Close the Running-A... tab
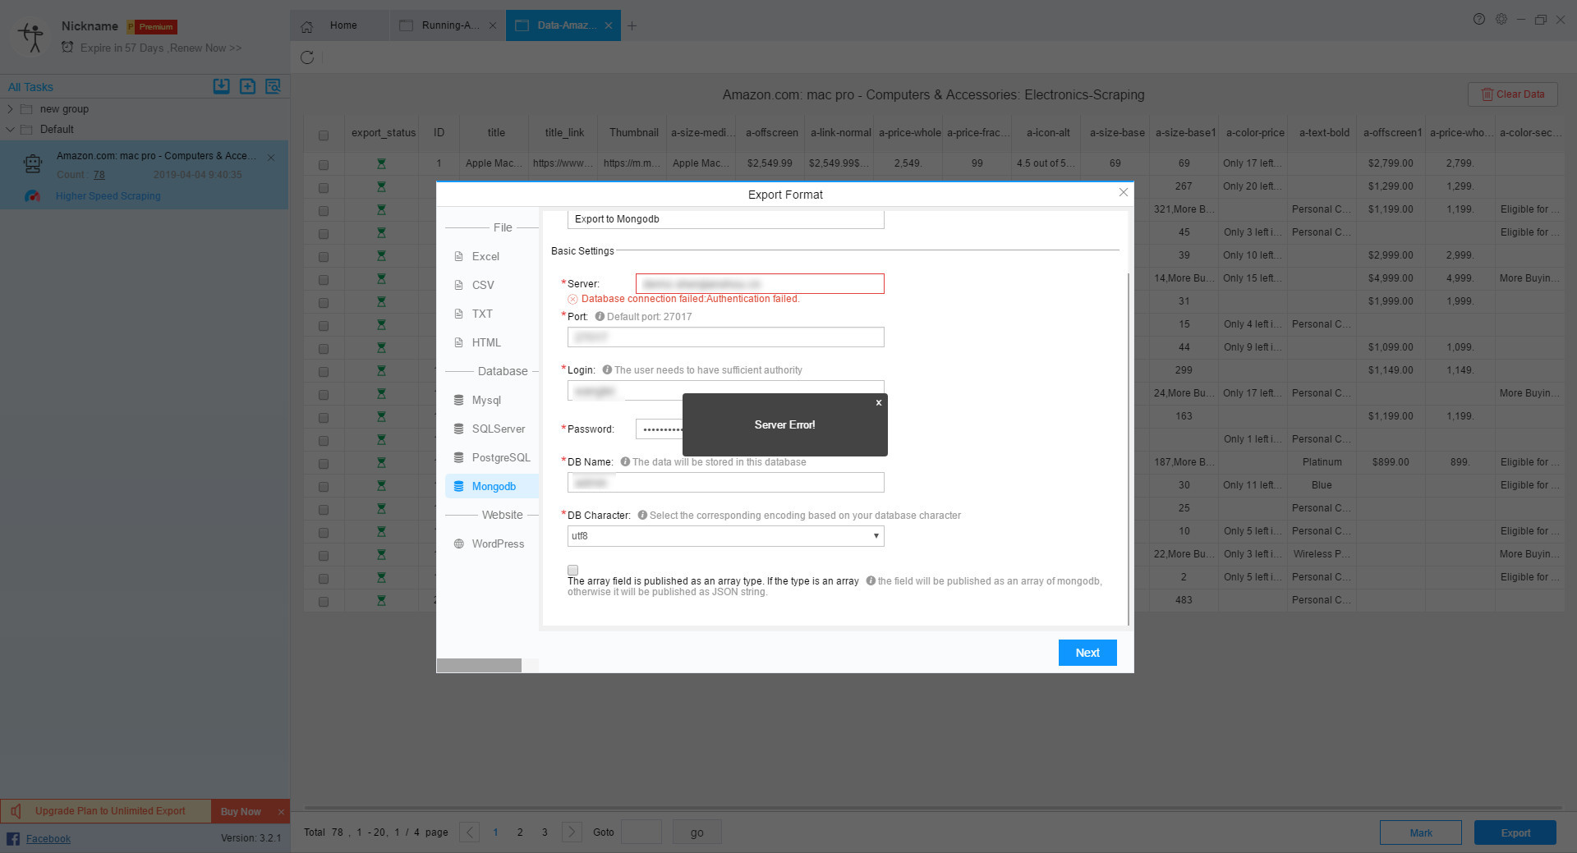Image resolution: width=1577 pixels, height=853 pixels. tap(492, 25)
